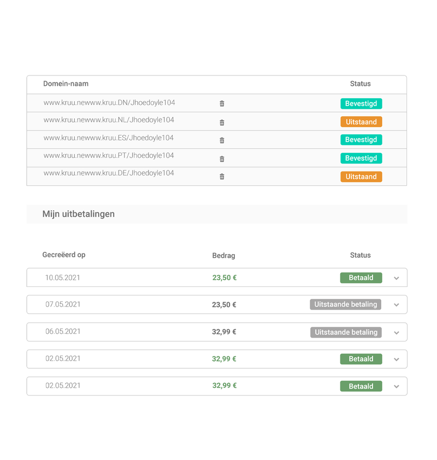The width and height of the screenshot is (437, 460).
Task: Click the Bedrag column header
Action: point(224,255)
